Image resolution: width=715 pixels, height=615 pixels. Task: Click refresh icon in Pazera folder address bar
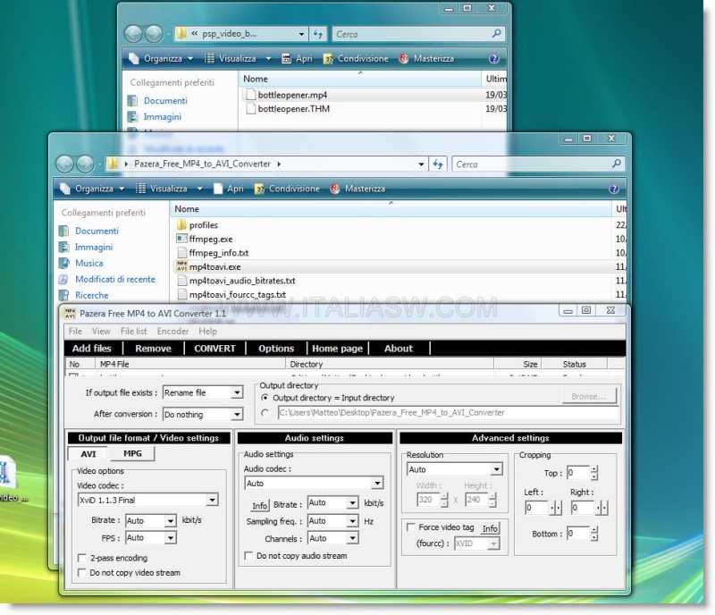(x=438, y=164)
